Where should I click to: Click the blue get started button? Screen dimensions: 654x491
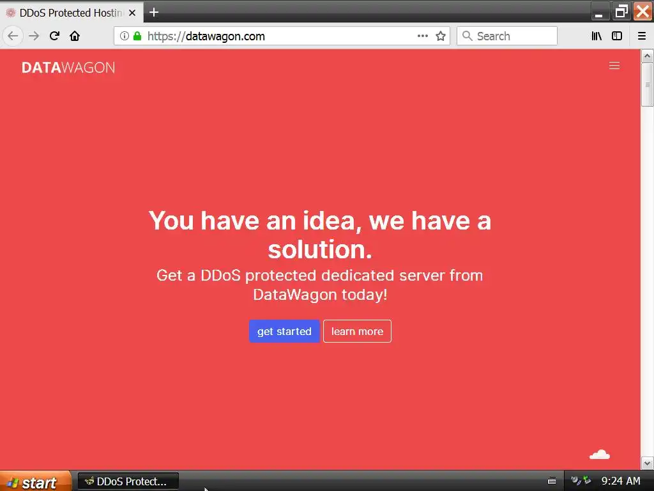point(284,331)
